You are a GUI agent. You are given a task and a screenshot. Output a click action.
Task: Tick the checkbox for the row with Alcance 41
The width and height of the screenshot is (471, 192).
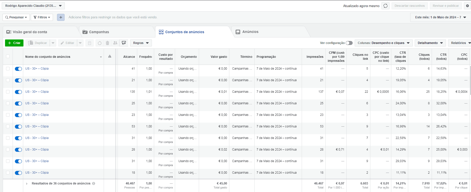point(8,69)
